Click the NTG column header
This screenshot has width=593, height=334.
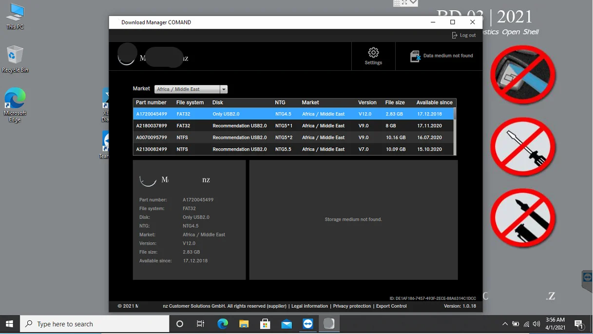[x=280, y=102]
